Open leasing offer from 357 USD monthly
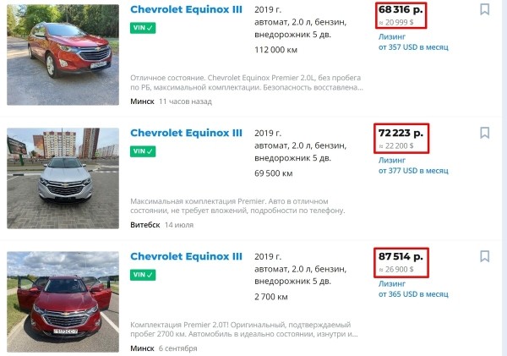The height and width of the screenshot is (356, 507). click(412, 47)
